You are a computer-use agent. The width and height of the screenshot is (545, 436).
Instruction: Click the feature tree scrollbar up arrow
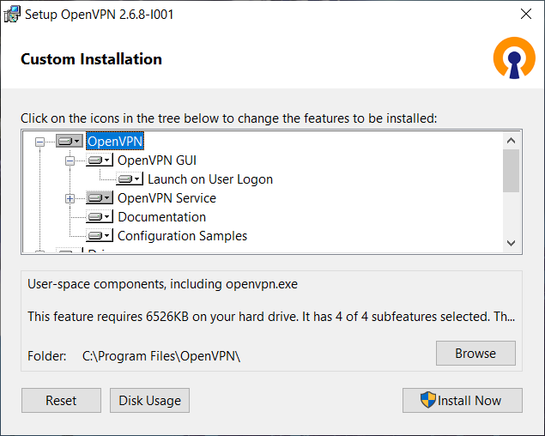pyautogui.click(x=511, y=141)
